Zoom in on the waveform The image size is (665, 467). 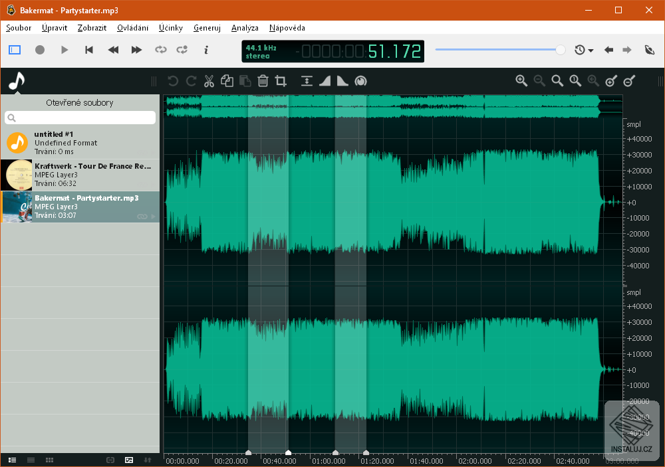click(x=521, y=80)
